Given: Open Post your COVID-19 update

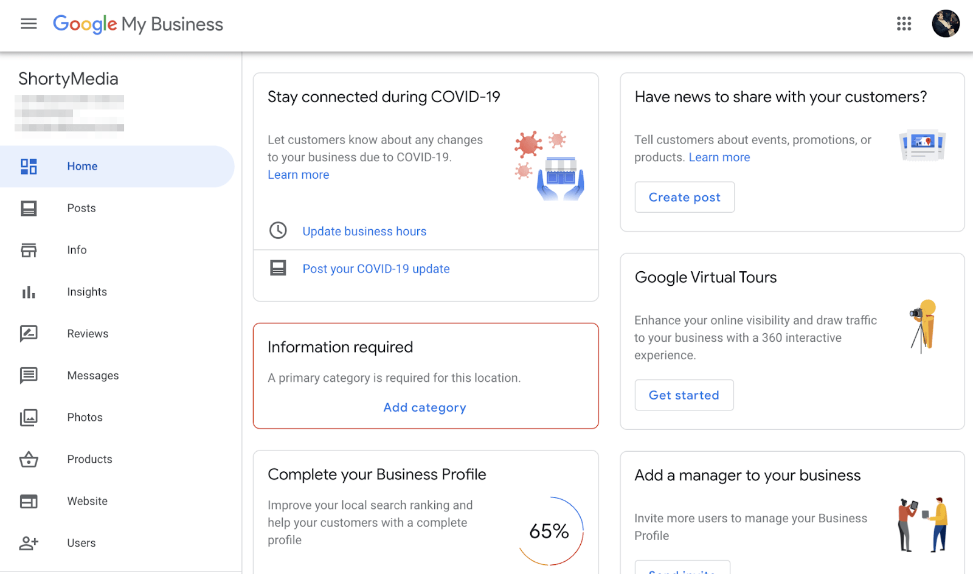Looking at the screenshot, I should click(376, 268).
